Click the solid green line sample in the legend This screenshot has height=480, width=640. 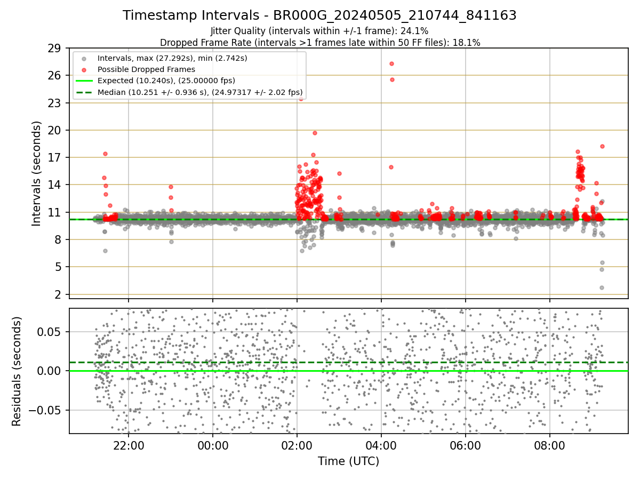point(84,81)
